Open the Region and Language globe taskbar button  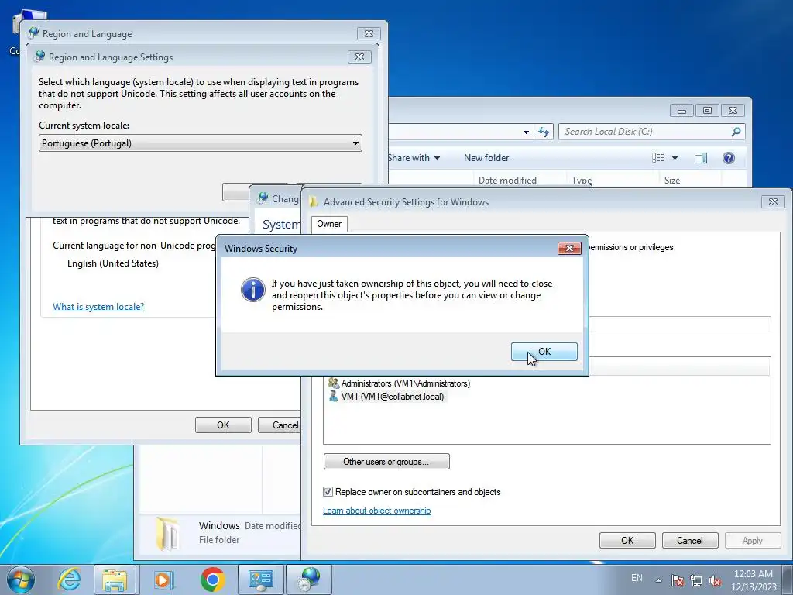pyautogui.click(x=309, y=580)
